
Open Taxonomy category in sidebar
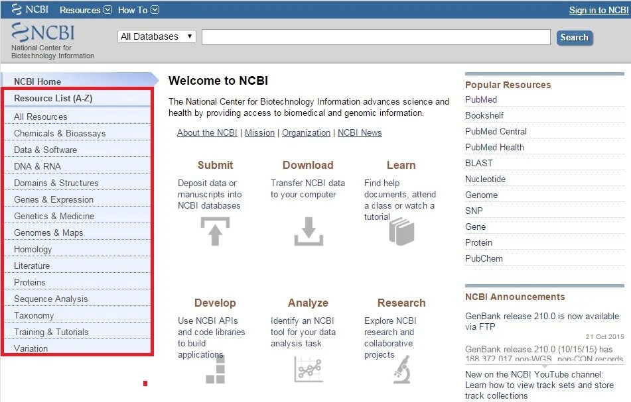[x=34, y=316]
